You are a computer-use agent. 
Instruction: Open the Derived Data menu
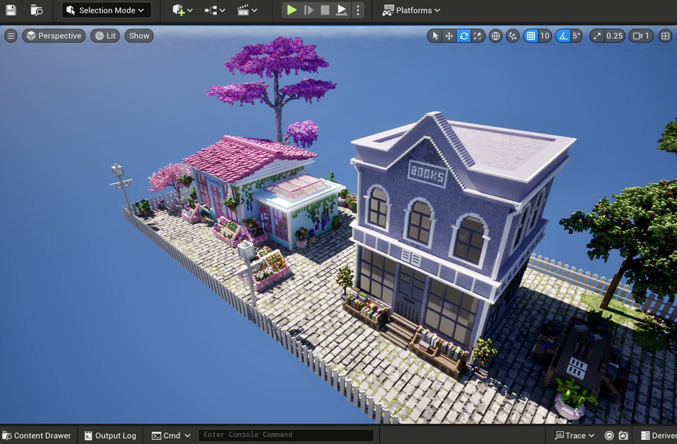[x=659, y=435]
